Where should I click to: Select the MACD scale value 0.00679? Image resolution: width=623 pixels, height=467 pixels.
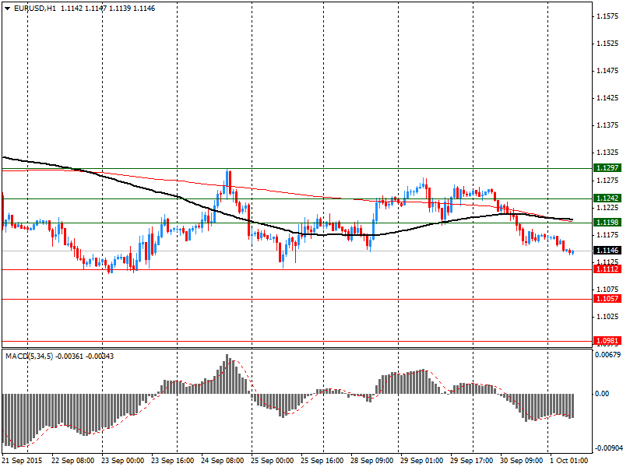(x=607, y=354)
